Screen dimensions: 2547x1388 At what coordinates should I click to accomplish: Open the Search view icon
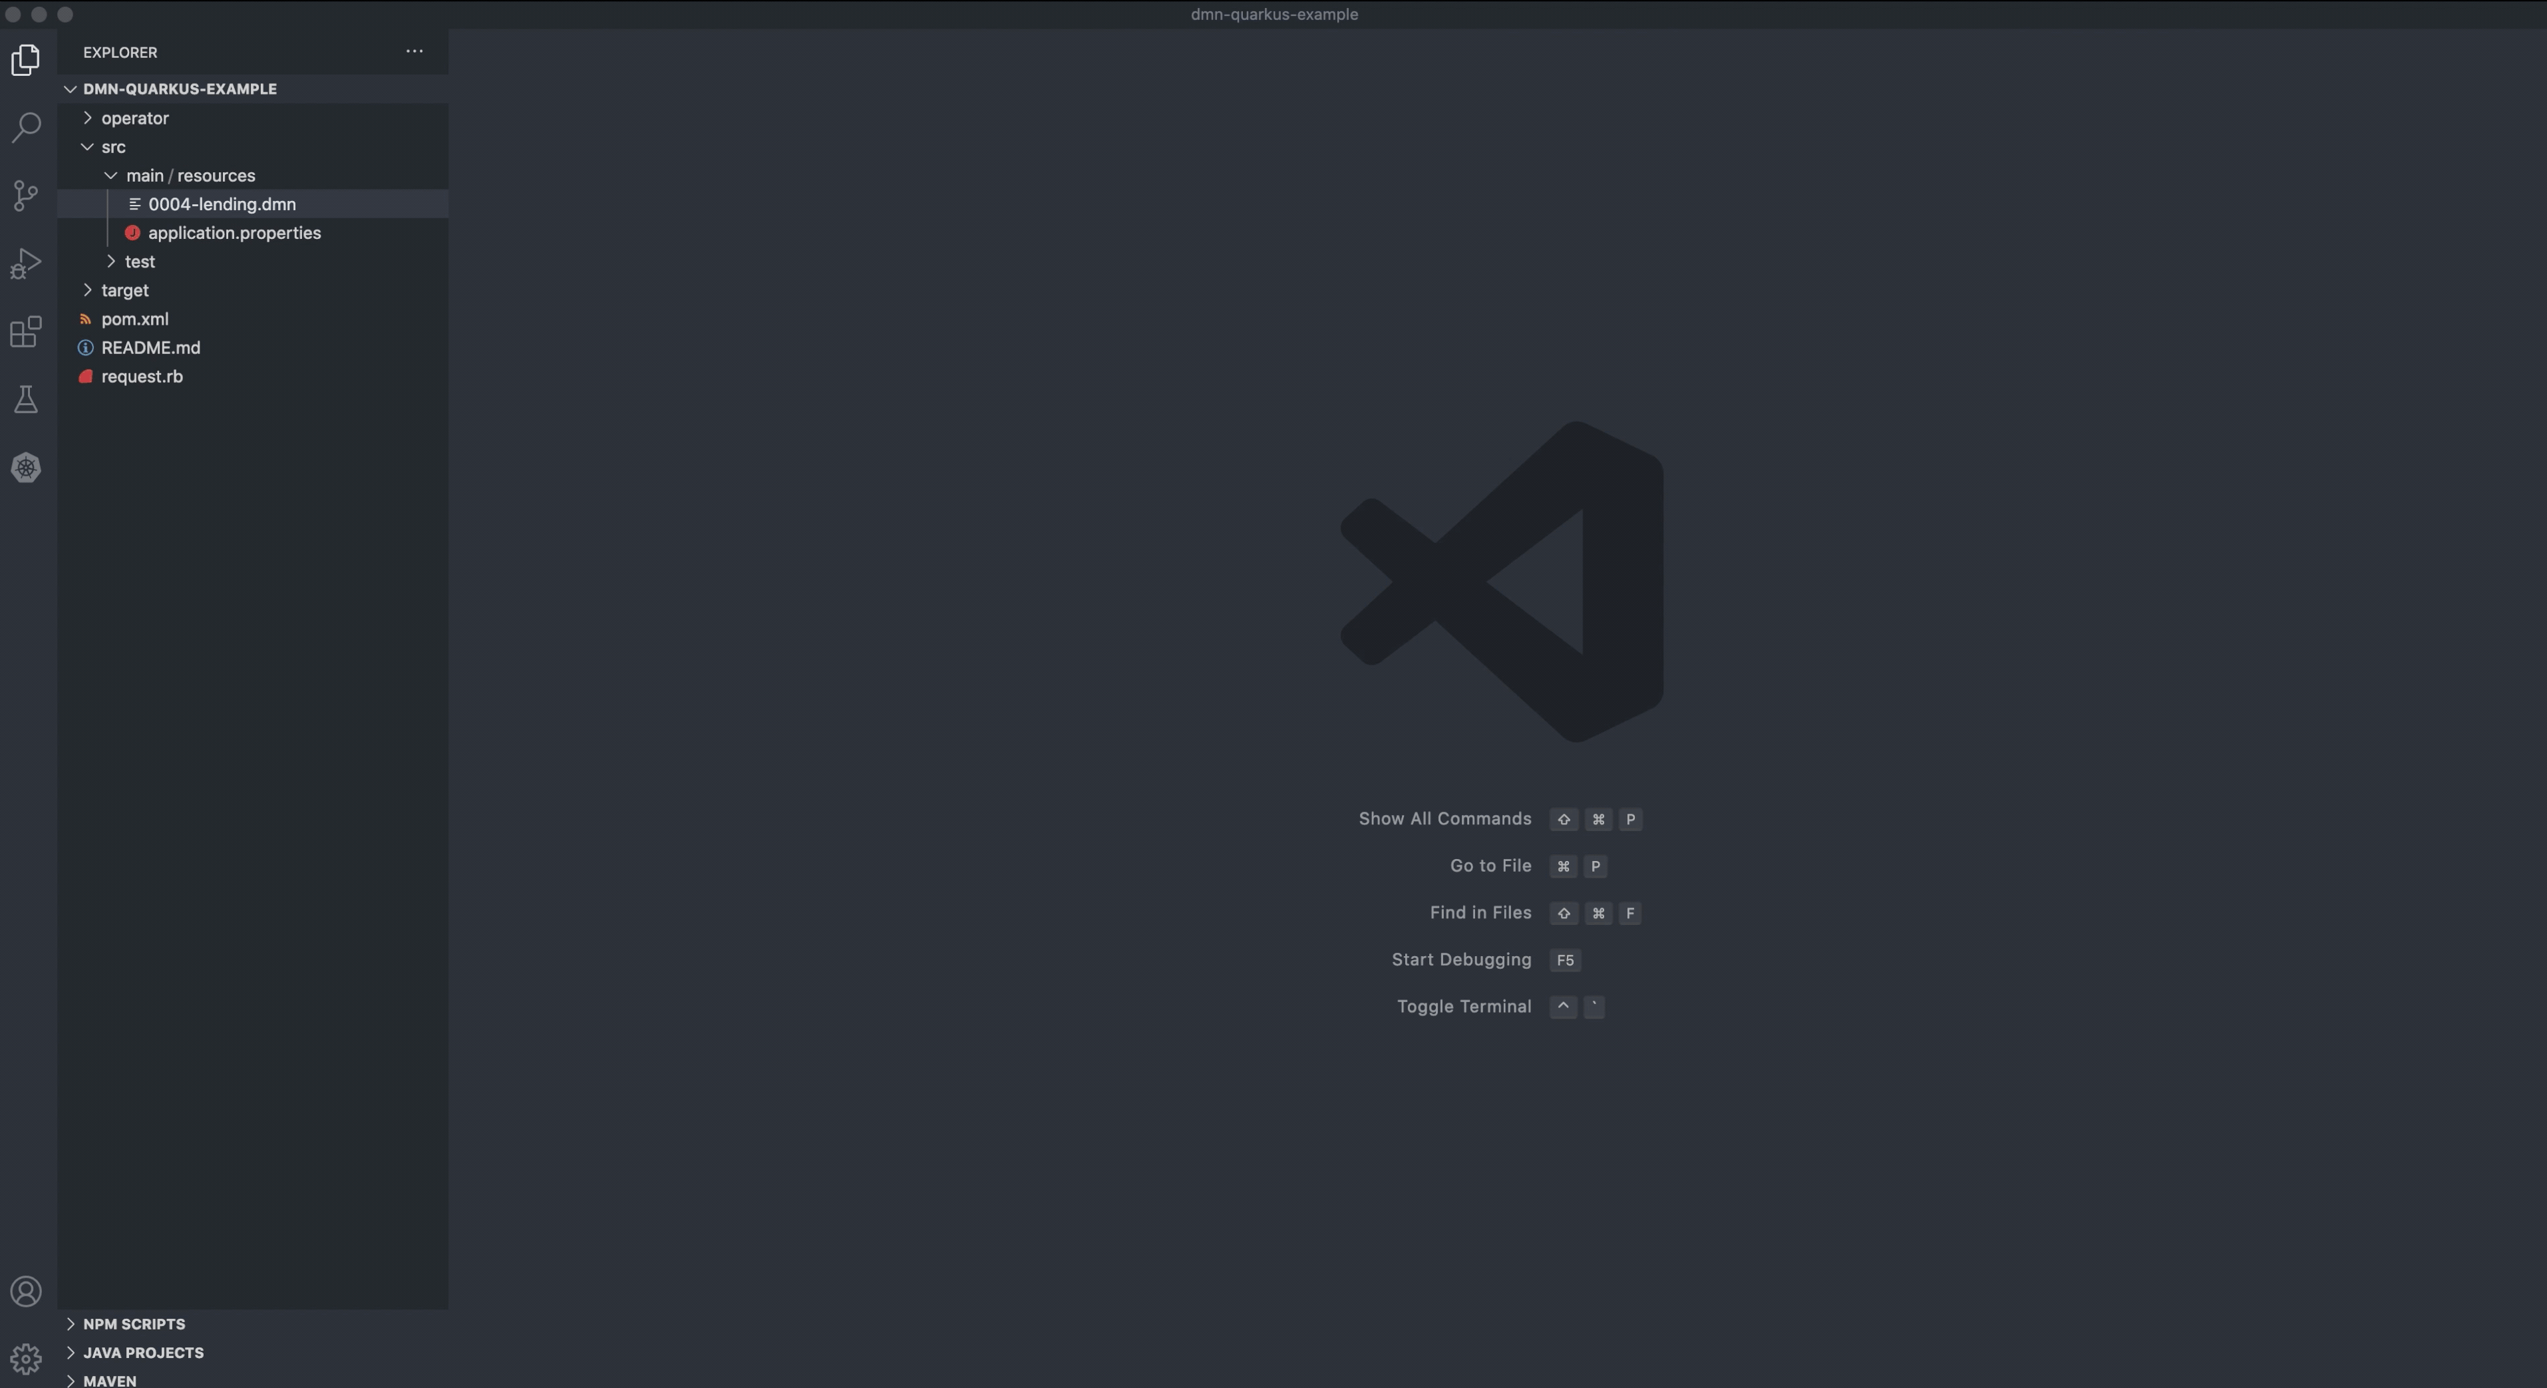[x=26, y=128]
